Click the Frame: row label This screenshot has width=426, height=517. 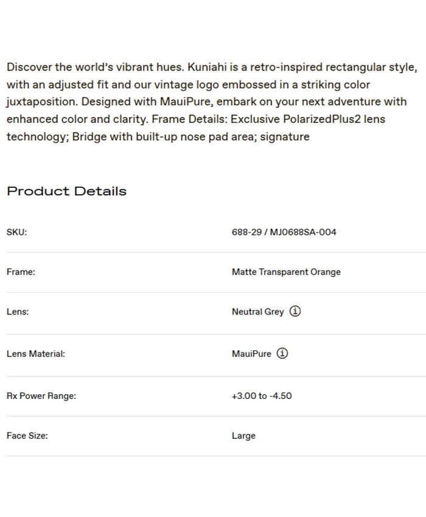tap(21, 272)
